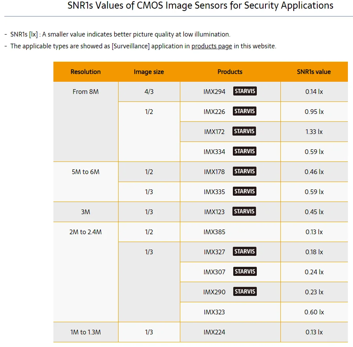Click the STARVIS logo next to IMX307
The image size is (353, 347).
pyautogui.click(x=245, y=272)
